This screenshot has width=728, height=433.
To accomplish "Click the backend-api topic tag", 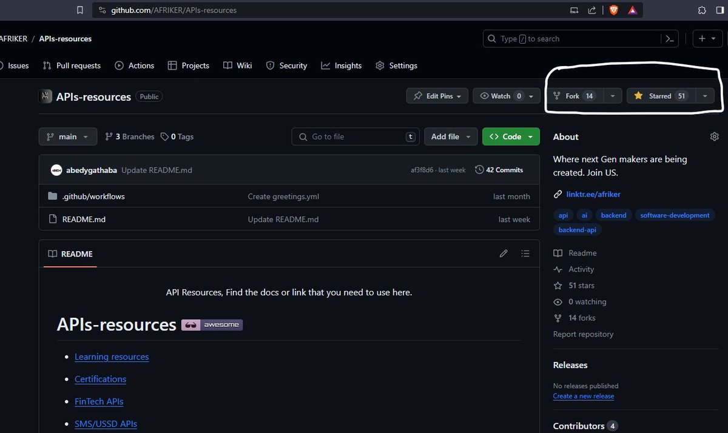I will tap(578, 230).
